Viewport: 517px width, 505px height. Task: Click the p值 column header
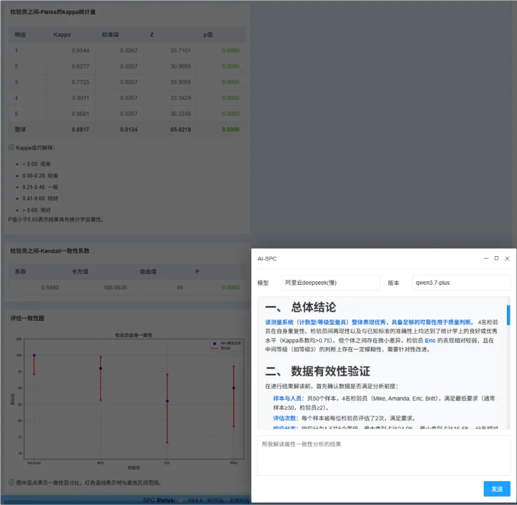tap(208, 35)
